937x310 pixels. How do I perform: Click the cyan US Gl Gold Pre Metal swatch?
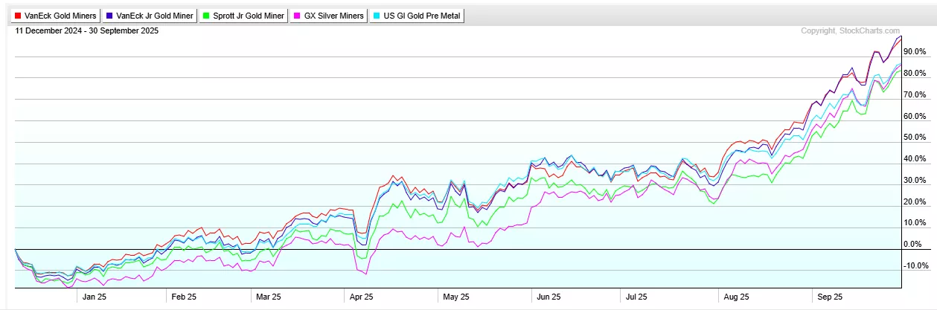(x=377, y=16)
